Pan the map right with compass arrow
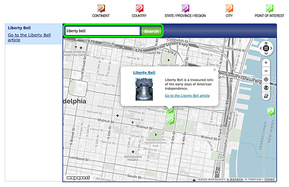 271,48
